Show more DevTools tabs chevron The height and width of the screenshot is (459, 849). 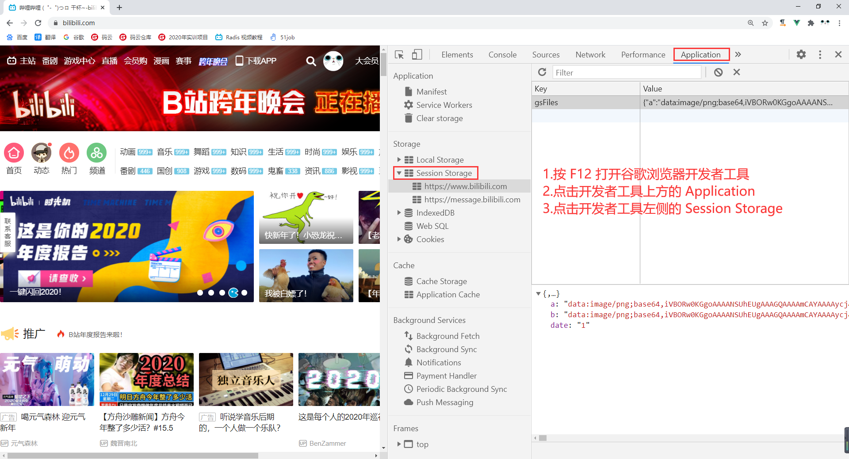738,54
